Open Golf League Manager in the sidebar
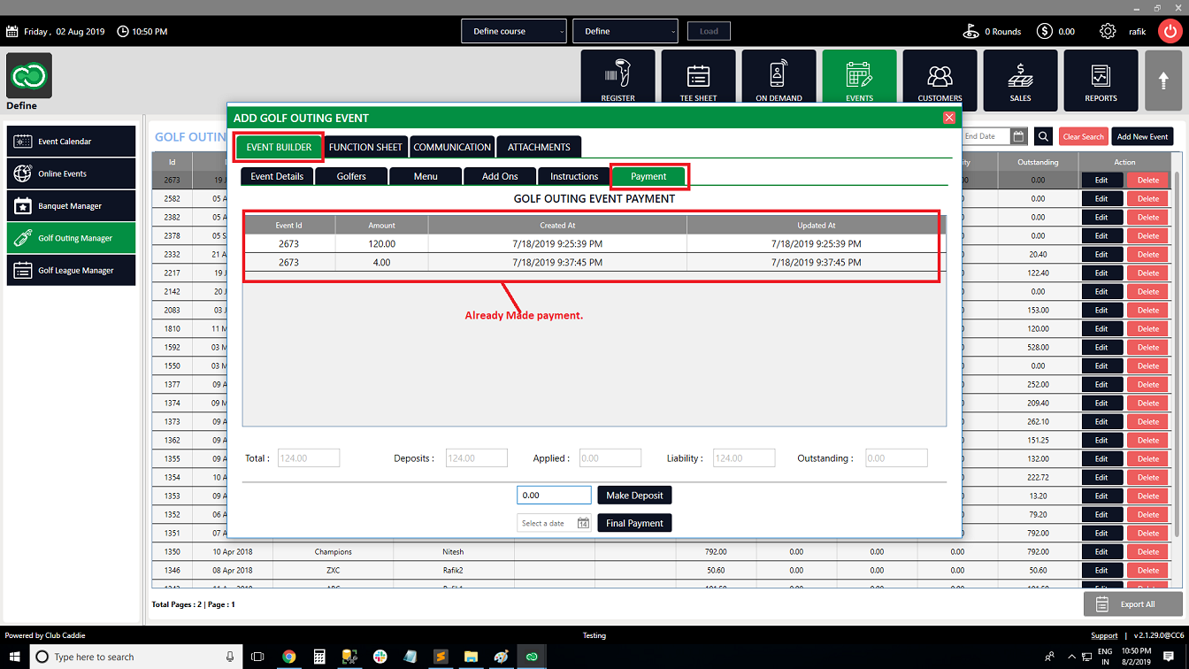This screenshot has width=1189, height=669. 72,271
